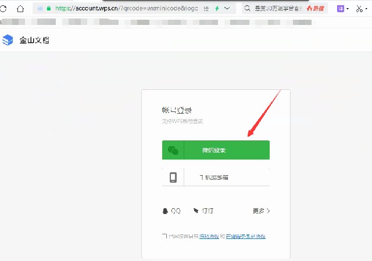Open the 隐私协议 link
The width and height of the screenshot is (372, 261).
[x=209, y=236]
